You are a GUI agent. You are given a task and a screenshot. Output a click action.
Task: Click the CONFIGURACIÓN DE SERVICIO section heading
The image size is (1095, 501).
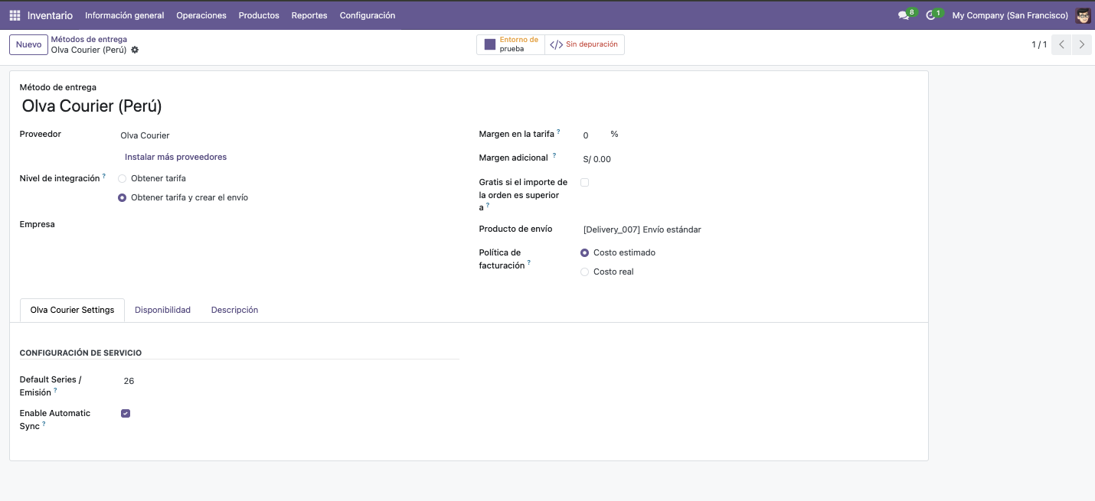point(80,353)
